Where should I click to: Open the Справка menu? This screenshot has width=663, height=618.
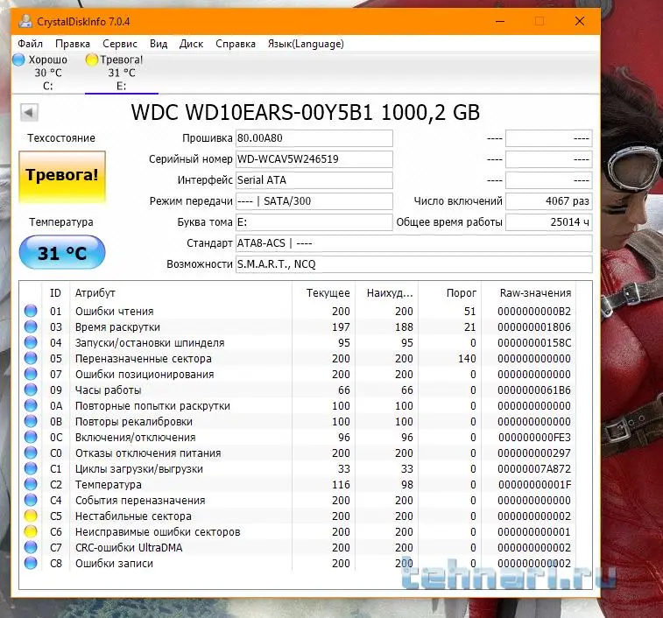click(235, 44)
